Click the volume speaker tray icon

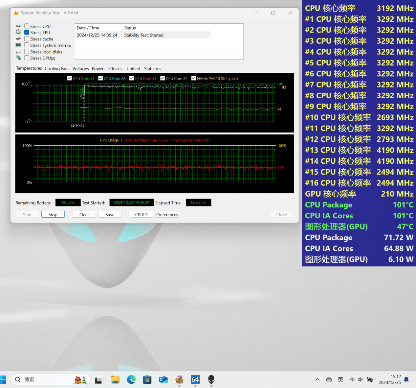[x=361, y=380]
